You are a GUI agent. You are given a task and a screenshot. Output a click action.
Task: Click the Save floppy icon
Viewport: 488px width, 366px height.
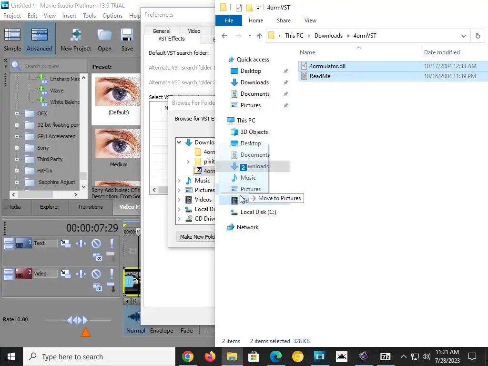tap(127, 40)
